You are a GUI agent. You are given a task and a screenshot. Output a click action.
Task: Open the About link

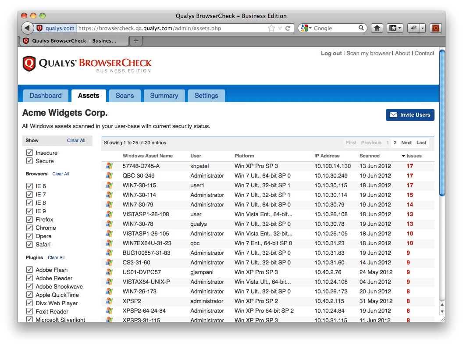point(402,54)
